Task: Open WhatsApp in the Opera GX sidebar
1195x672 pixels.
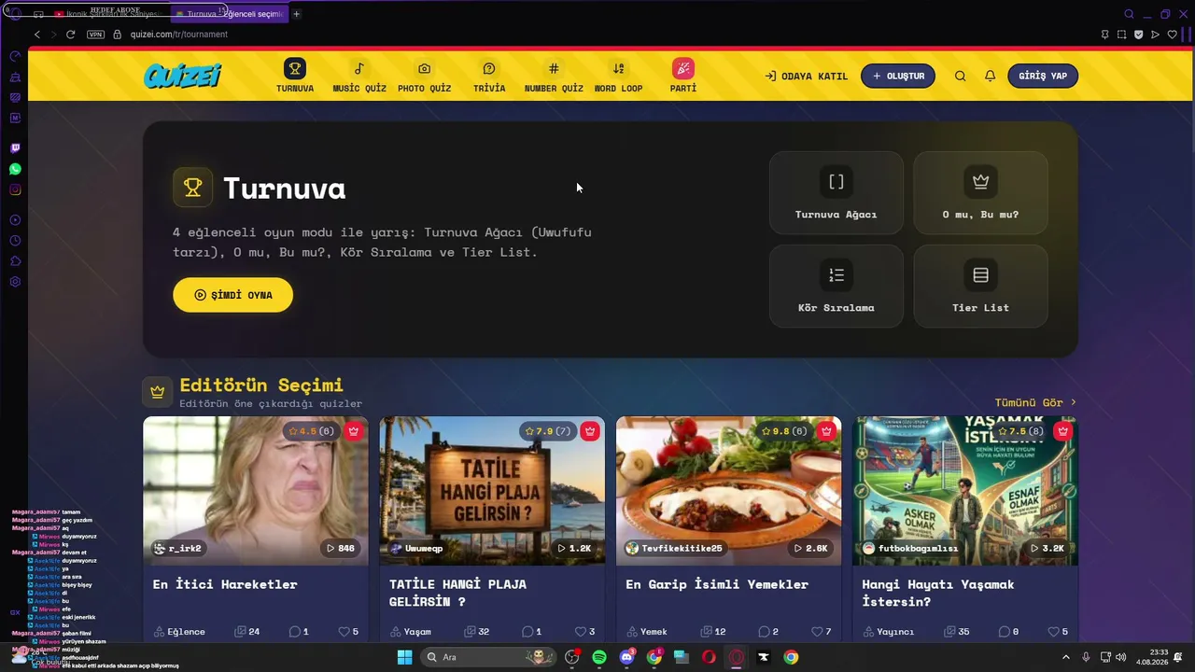Action: pos(15,169)
